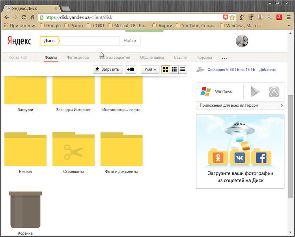The height and width of the screenshot is (237, 295).
Task: Click the magnifier extension icon in toolbar
Action: (270, 17)
